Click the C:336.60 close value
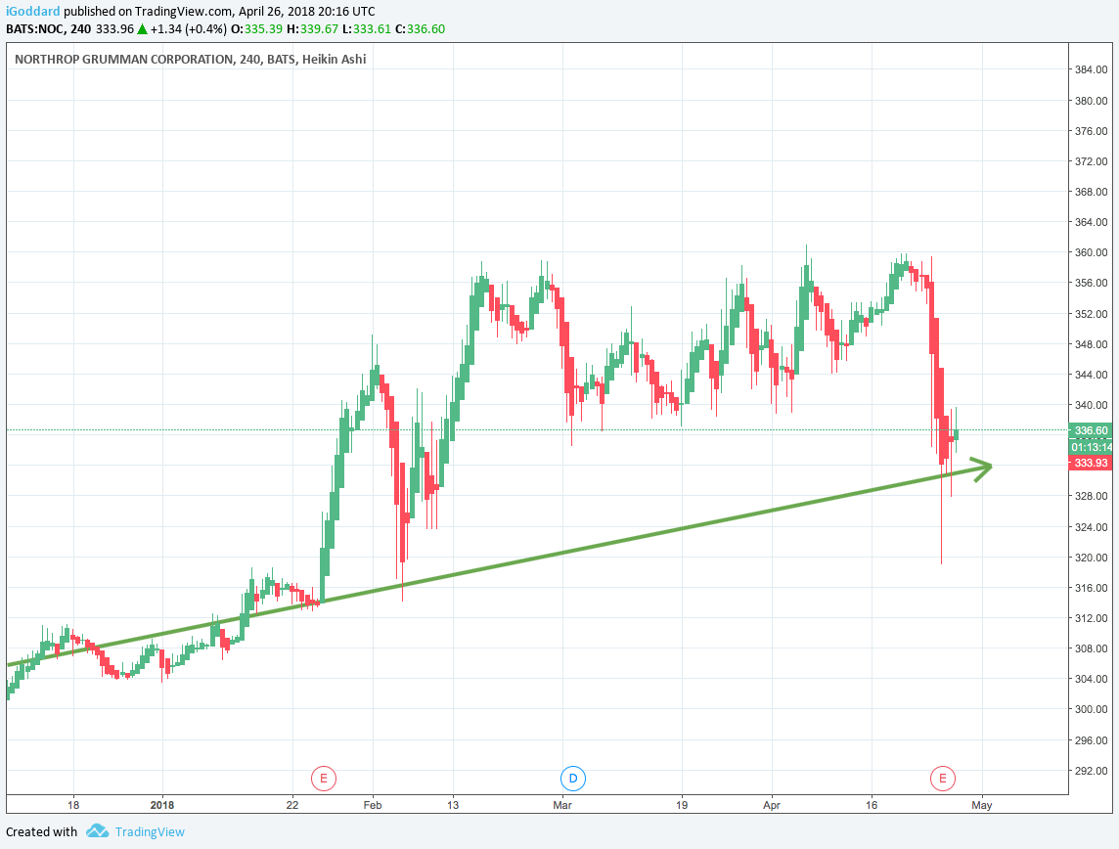This screenshot has height=849, width=1119. tap(421, 29)
